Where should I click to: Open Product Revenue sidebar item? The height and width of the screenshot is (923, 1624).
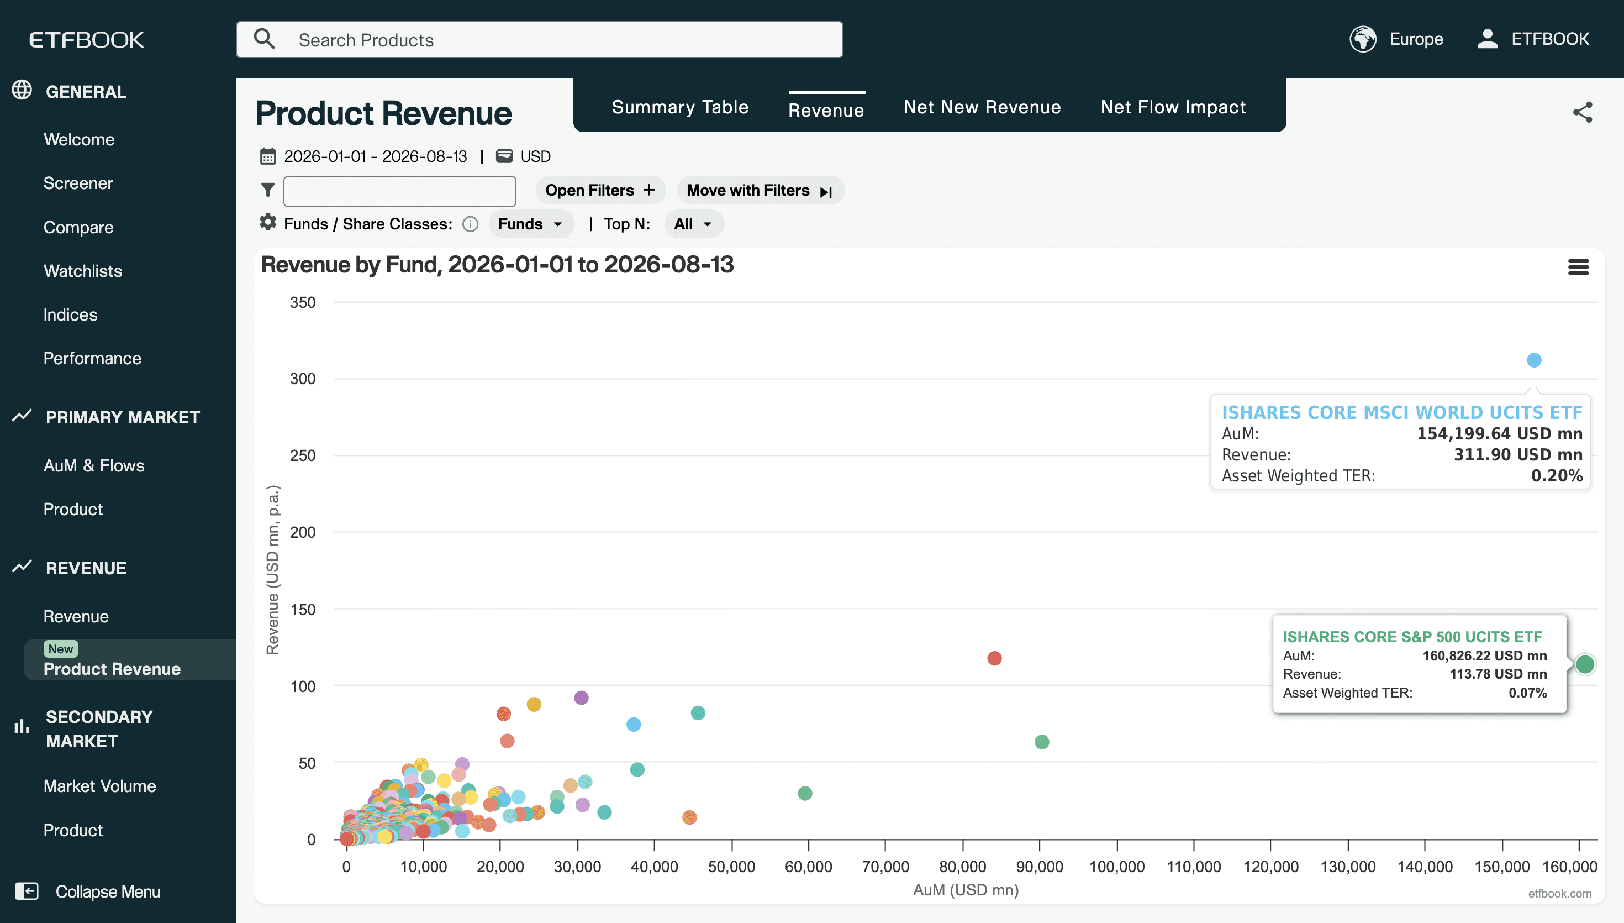(129, 659)
